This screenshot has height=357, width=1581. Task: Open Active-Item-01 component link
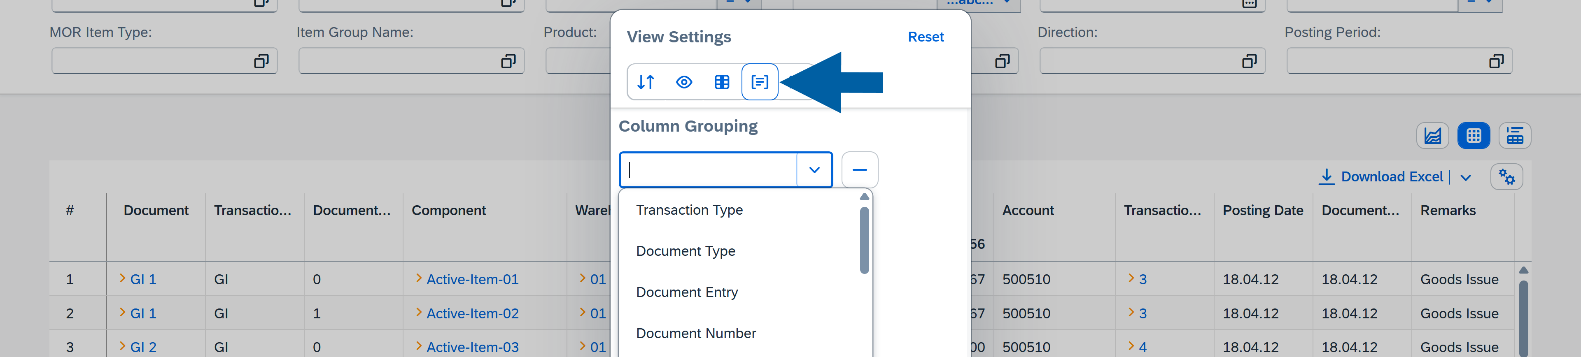click(473, 279)
